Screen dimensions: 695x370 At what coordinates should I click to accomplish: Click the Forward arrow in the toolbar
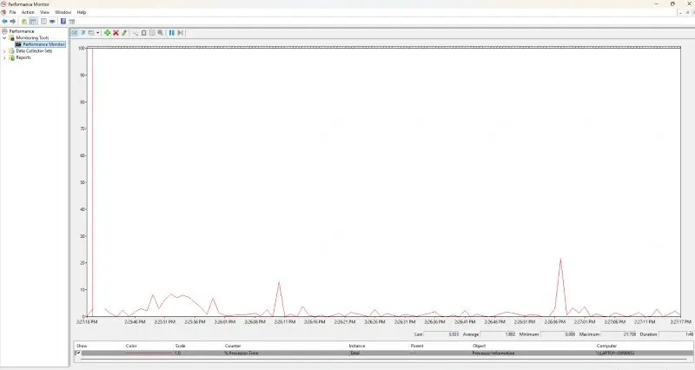[x=13, y=21]
